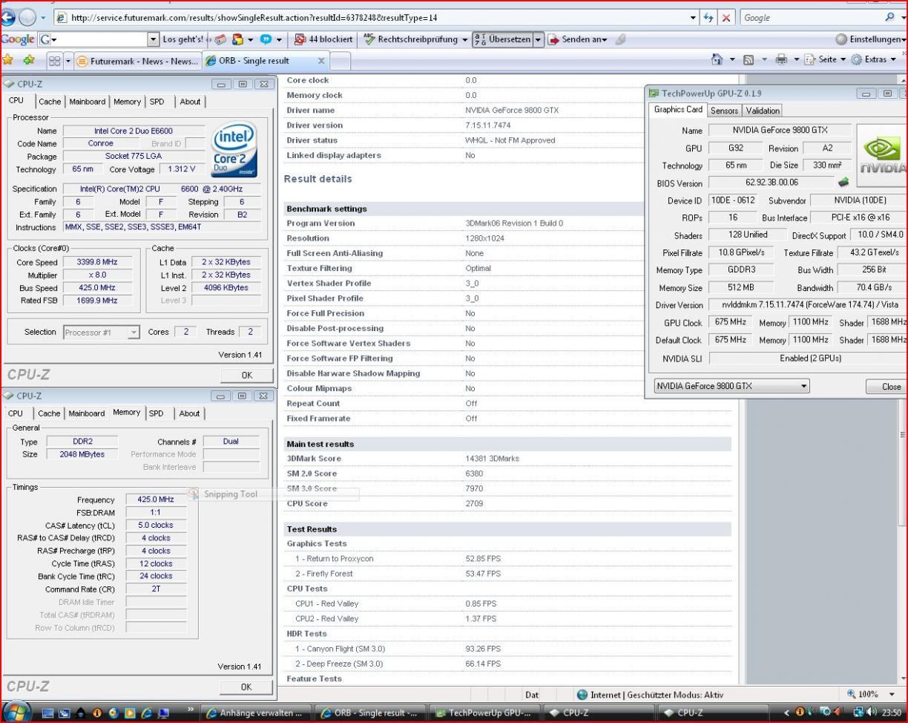The image size is (908, 723).
Task: Switch to 'Anhänge verwalten' taskbar button
Action: point(256,713)
